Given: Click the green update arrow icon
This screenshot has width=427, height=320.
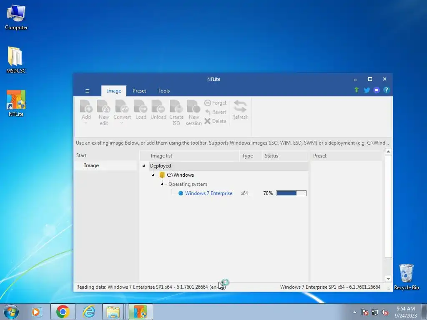Looking at the screenshot, I should 357,90.
